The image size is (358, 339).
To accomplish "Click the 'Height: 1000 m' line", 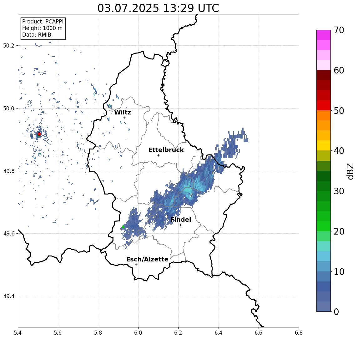I will coord(42,28).
